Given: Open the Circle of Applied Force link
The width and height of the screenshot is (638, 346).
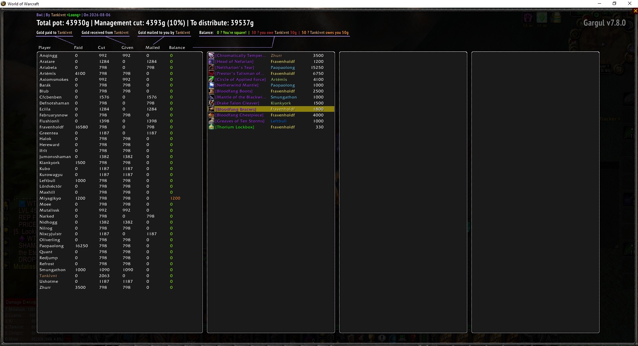Looking at the screenshot, I should (x=241, y=80).
